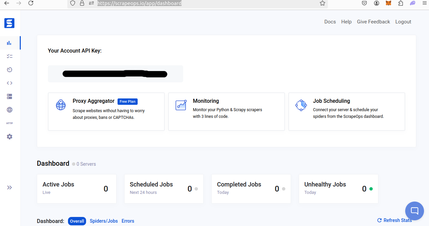Click the Monitoring chart icon

181,105
